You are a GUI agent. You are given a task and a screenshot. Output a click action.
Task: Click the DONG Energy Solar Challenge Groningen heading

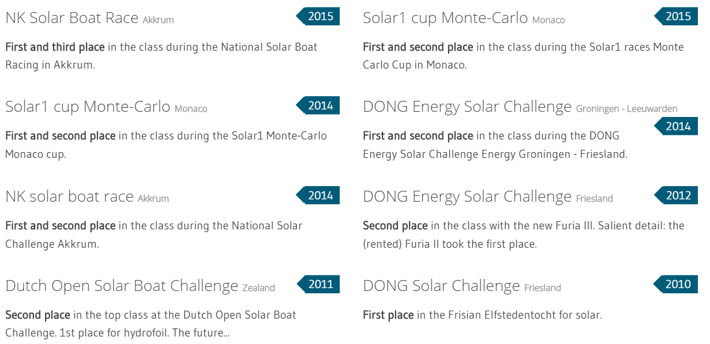point(467,107)
